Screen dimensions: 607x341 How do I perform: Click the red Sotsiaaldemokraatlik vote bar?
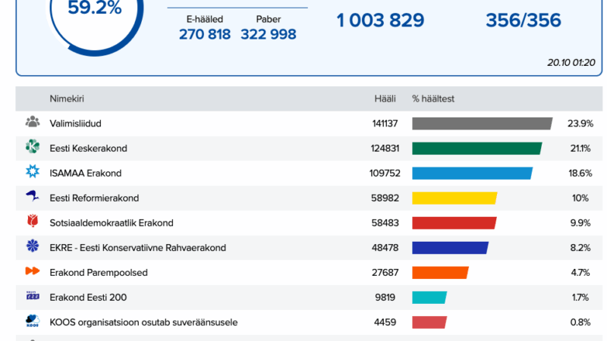click(x=454, y=223)
